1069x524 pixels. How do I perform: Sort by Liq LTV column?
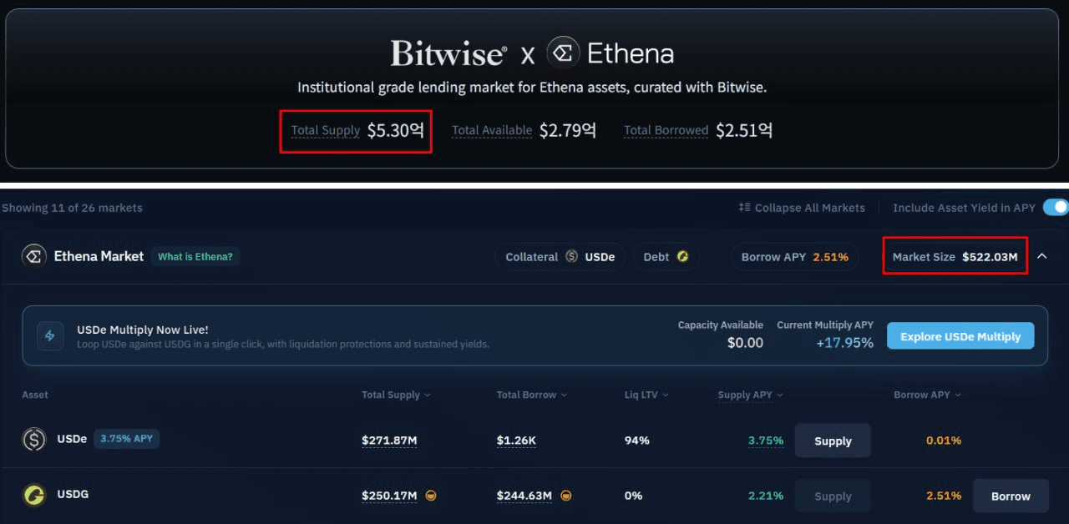click(x=646, y=395)
